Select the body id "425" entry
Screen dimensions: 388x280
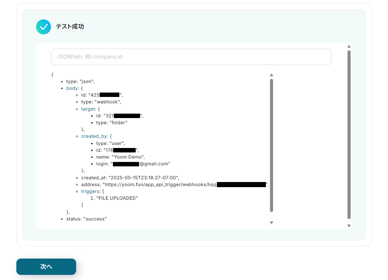click(x=102, y=95)
